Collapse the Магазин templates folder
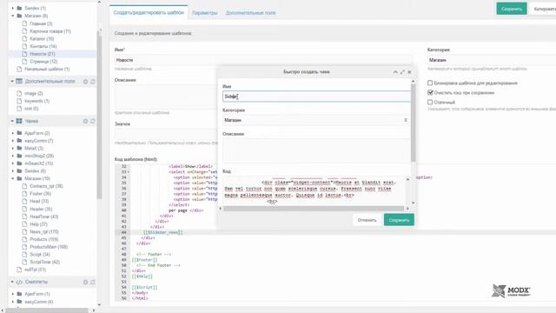Screen dimensions: 556x313 (13, 16)
